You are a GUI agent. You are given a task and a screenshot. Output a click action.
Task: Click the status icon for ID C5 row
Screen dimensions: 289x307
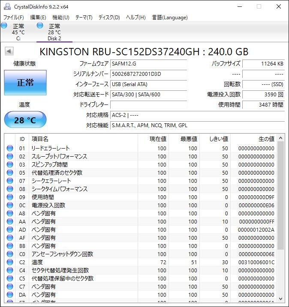pos(10,278)
